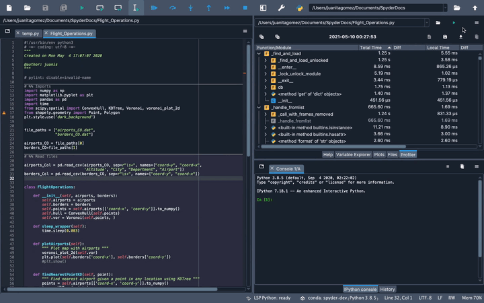
Task: Start debugging the file
Action: pos(155,7)
